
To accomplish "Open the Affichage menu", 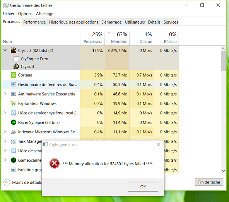I will coord(45,14).
